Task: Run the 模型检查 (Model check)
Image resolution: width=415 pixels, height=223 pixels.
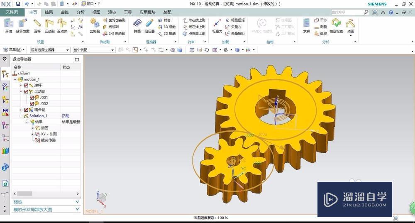Action: point(336,26)
